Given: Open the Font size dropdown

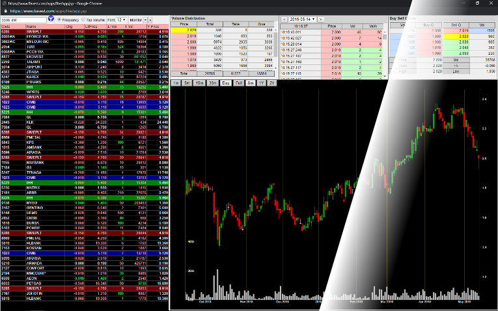Looking at the screenshot, I should click(x=122, y=20).
